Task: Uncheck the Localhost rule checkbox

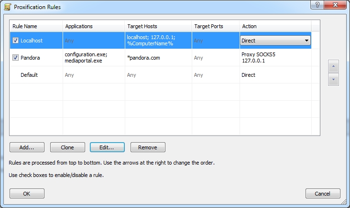Action: coord(16,41)
